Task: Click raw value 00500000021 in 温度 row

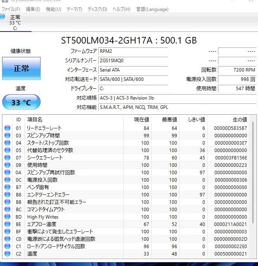Action: tap(230, 254)
